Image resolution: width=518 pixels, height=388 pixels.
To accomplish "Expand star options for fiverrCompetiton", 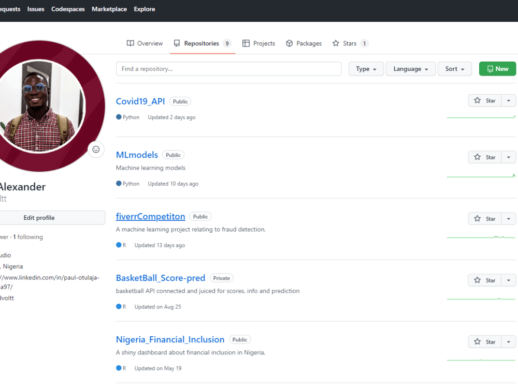I will coord(509,219).
